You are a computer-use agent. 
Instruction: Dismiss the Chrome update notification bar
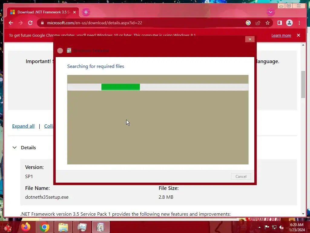(298, 35)
